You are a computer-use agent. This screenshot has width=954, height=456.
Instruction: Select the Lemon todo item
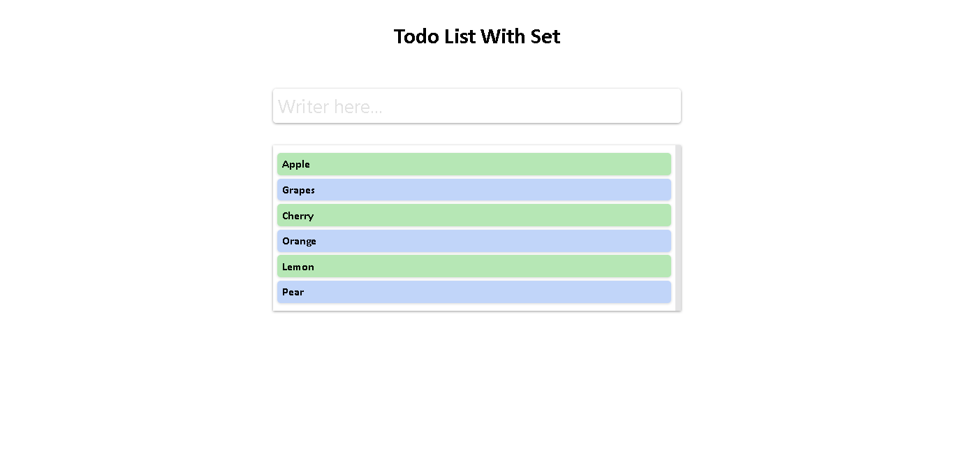pos(474,266)
